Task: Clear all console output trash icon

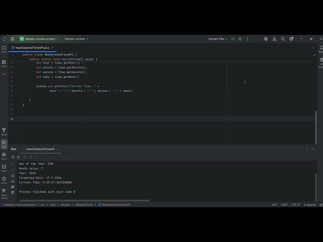Action: click(x=13, y=193)
